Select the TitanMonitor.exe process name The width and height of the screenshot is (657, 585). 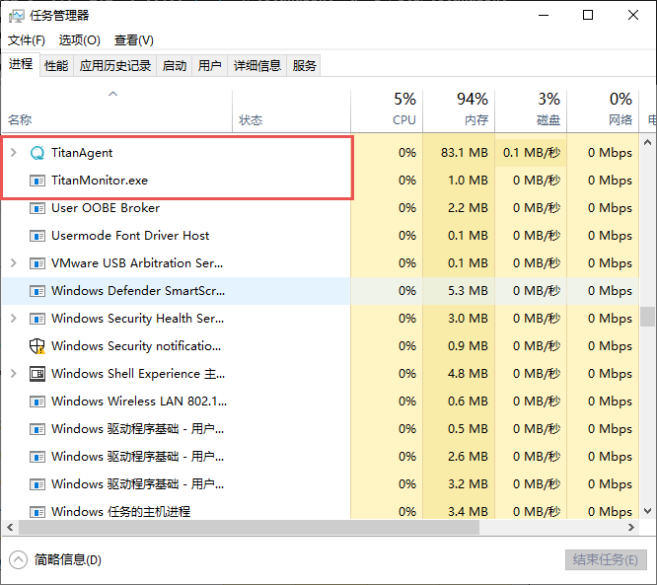click(x=100, y=181)
